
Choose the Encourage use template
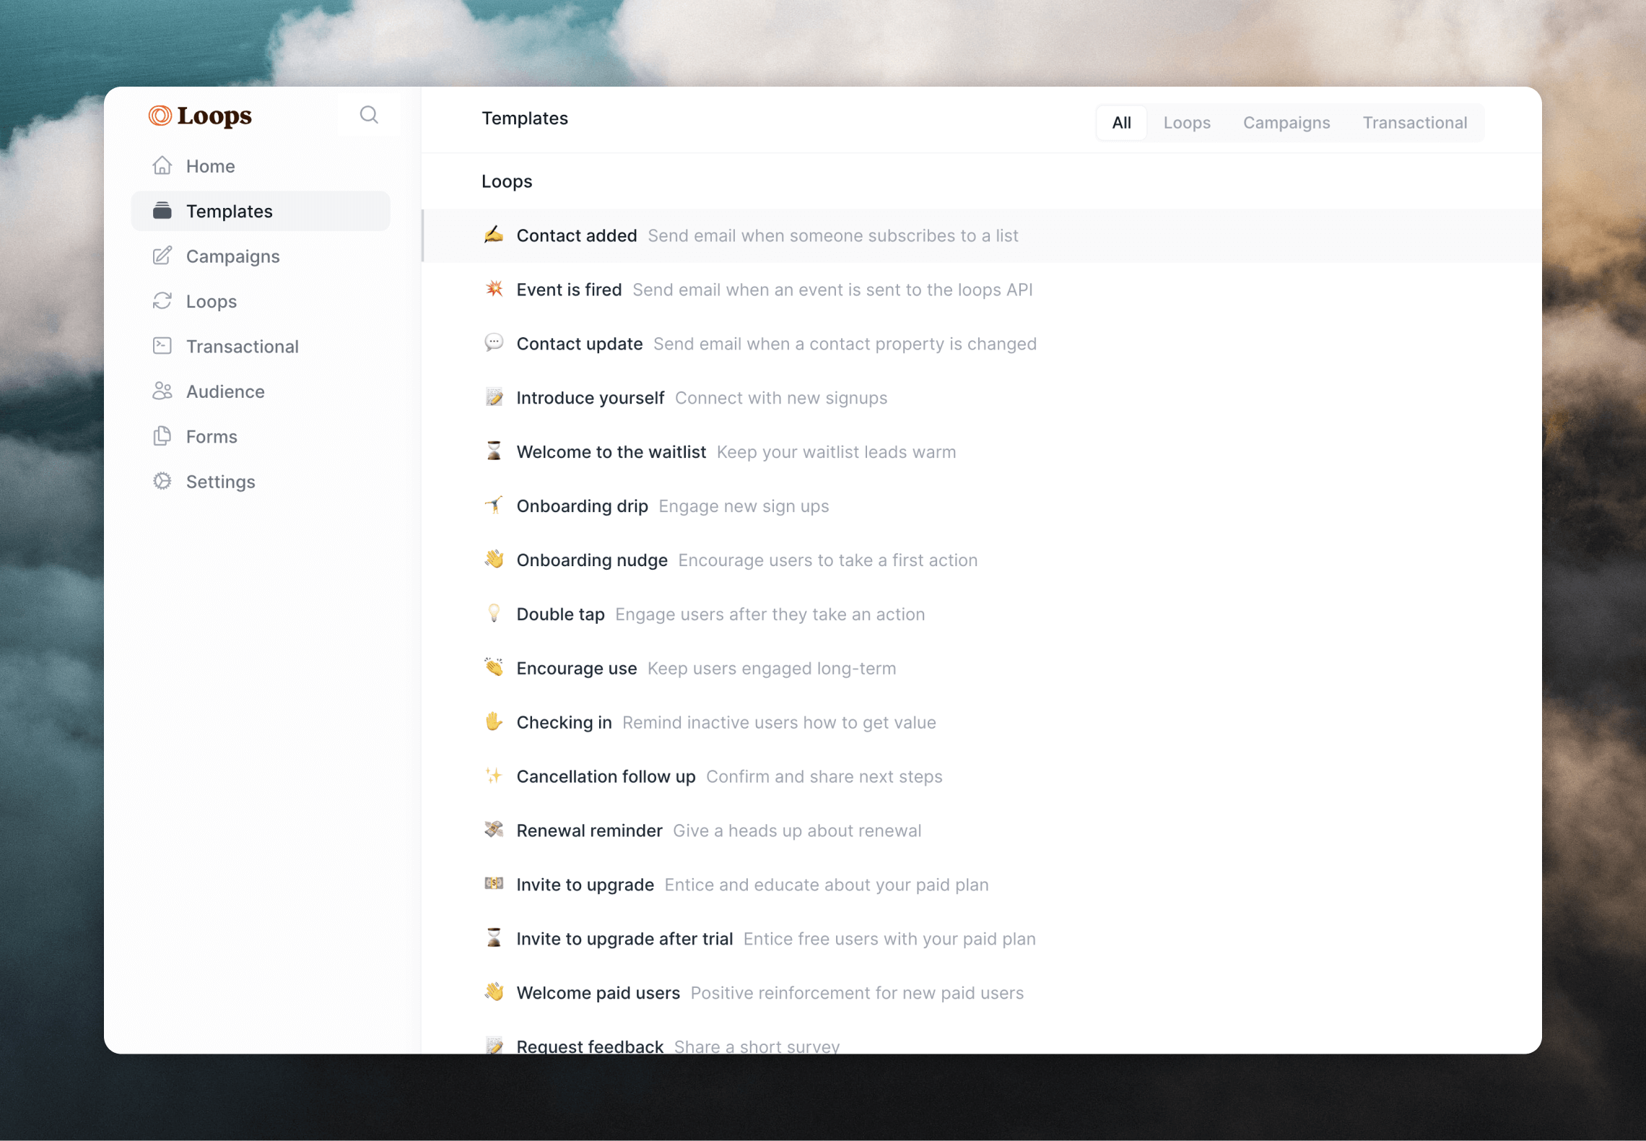[982, 669]
